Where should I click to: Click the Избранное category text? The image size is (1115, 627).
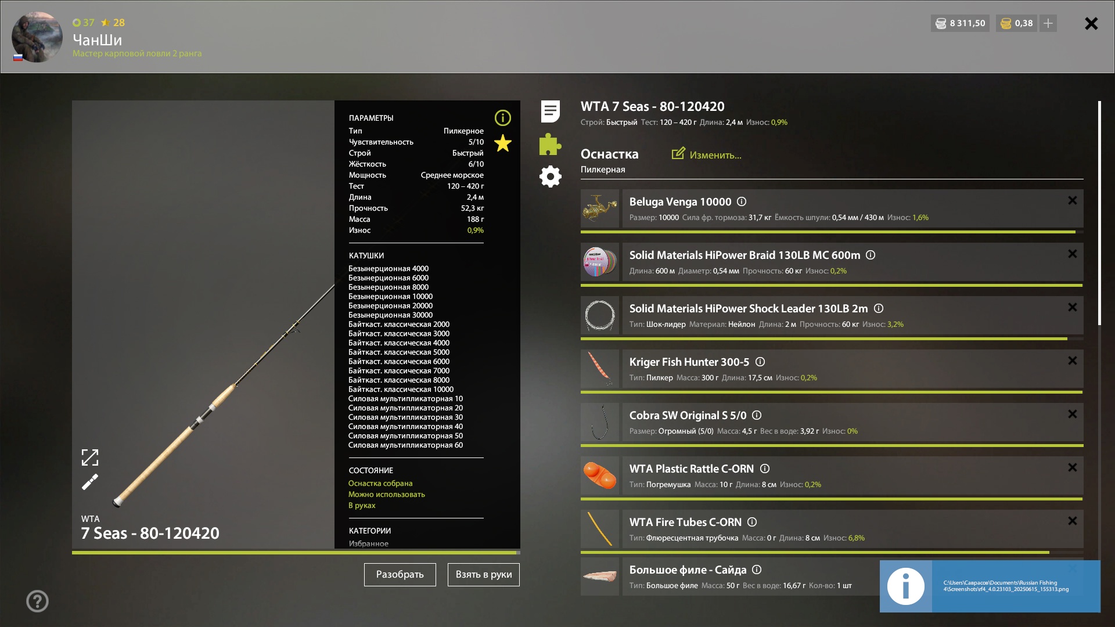point(368,543)
